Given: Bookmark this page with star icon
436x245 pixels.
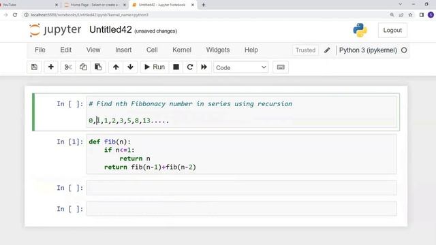Looking at the screenshot, I should point(410,15).
